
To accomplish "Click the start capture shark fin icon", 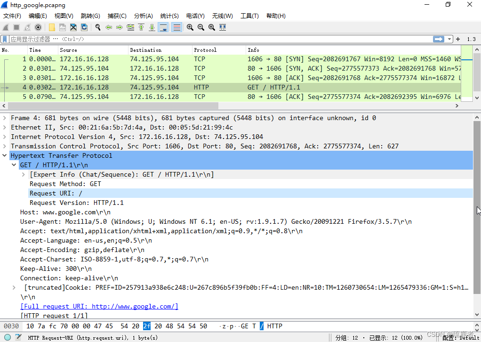I will click(6, 27).
